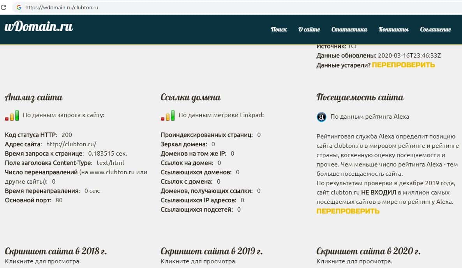This screenshot has height=268, width=462.
Task: Click the Linkpad bar chart icon
Action: 168,116
